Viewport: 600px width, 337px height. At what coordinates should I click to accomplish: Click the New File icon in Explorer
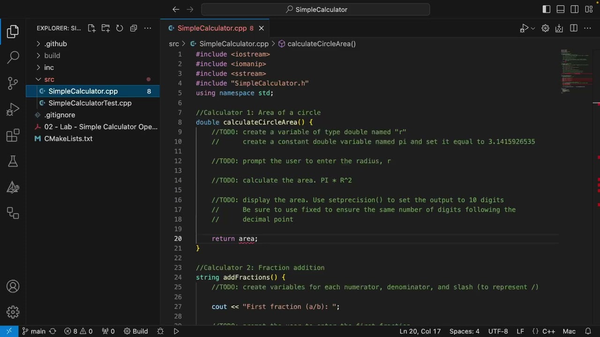click(91, 28)
